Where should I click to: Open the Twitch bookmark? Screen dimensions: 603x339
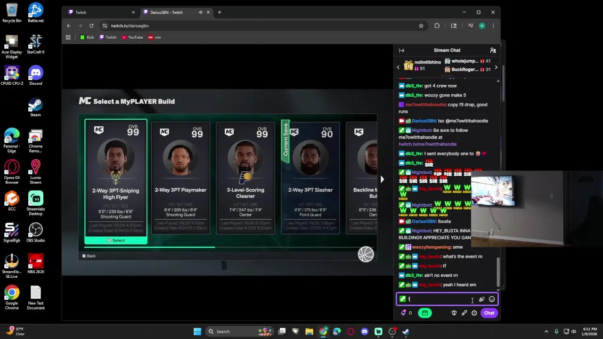click(108, 37)
